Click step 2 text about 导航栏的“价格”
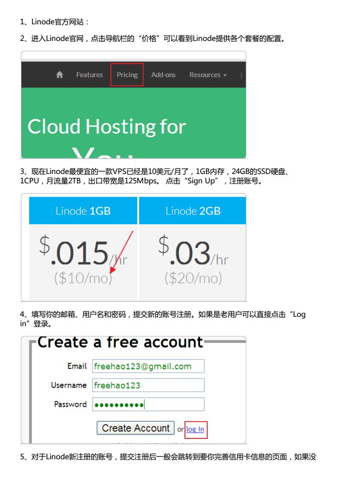 [153, 38]
